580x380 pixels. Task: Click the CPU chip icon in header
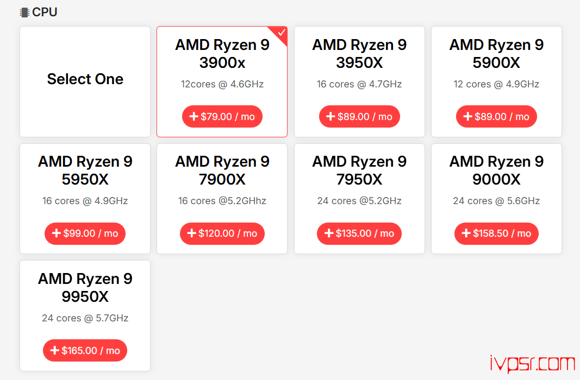[x=24, y=12]
